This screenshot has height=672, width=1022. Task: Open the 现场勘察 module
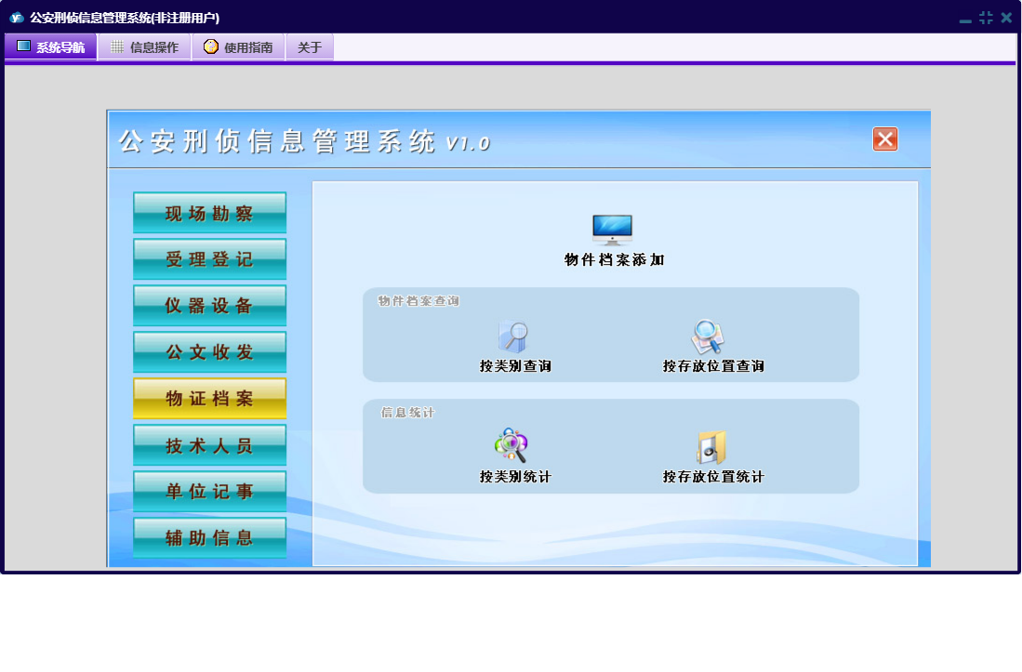coord(209,213)
